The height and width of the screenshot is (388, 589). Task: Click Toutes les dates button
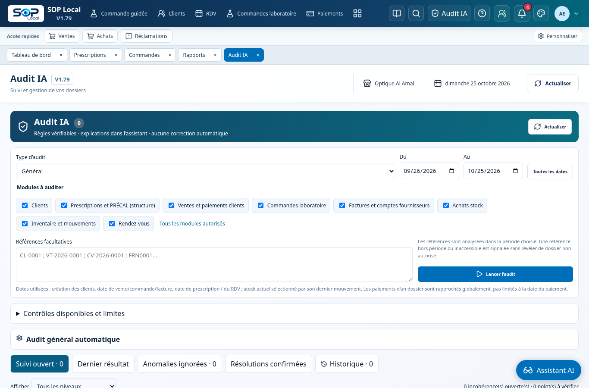[550, 172]
